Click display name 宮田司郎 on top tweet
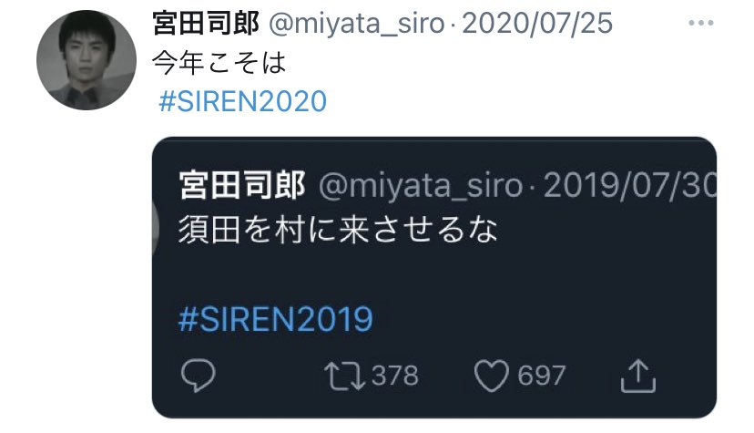This screenshot has width=754, height=433. 206,23
